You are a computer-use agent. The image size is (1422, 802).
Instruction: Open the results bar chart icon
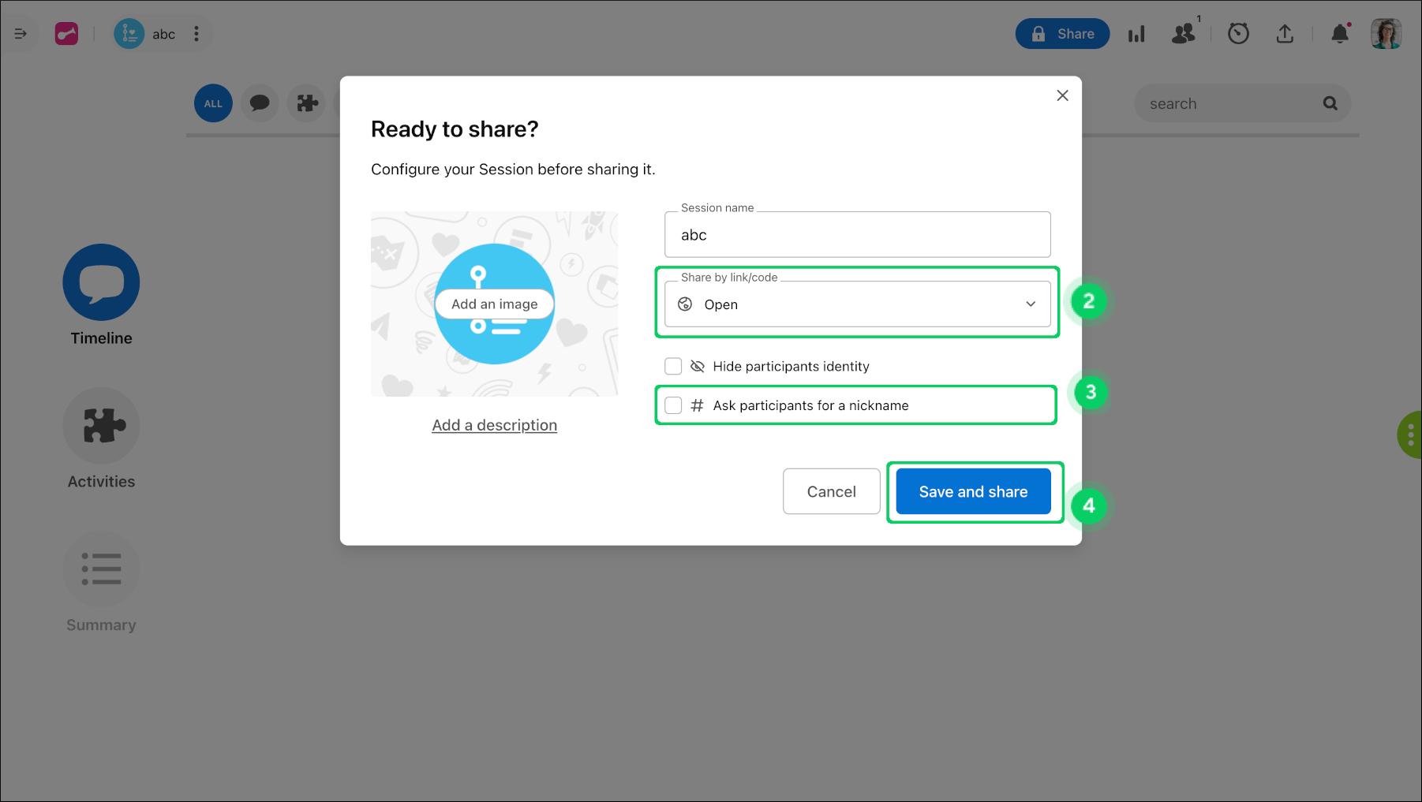(x=1136, y=34)
